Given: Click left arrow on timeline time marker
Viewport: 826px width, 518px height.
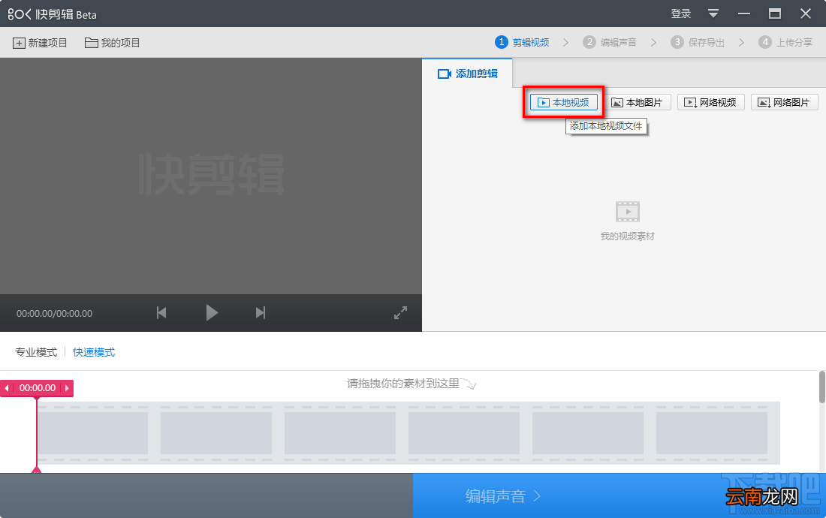Looking at the screenshot, I should [x=6, y=388].
